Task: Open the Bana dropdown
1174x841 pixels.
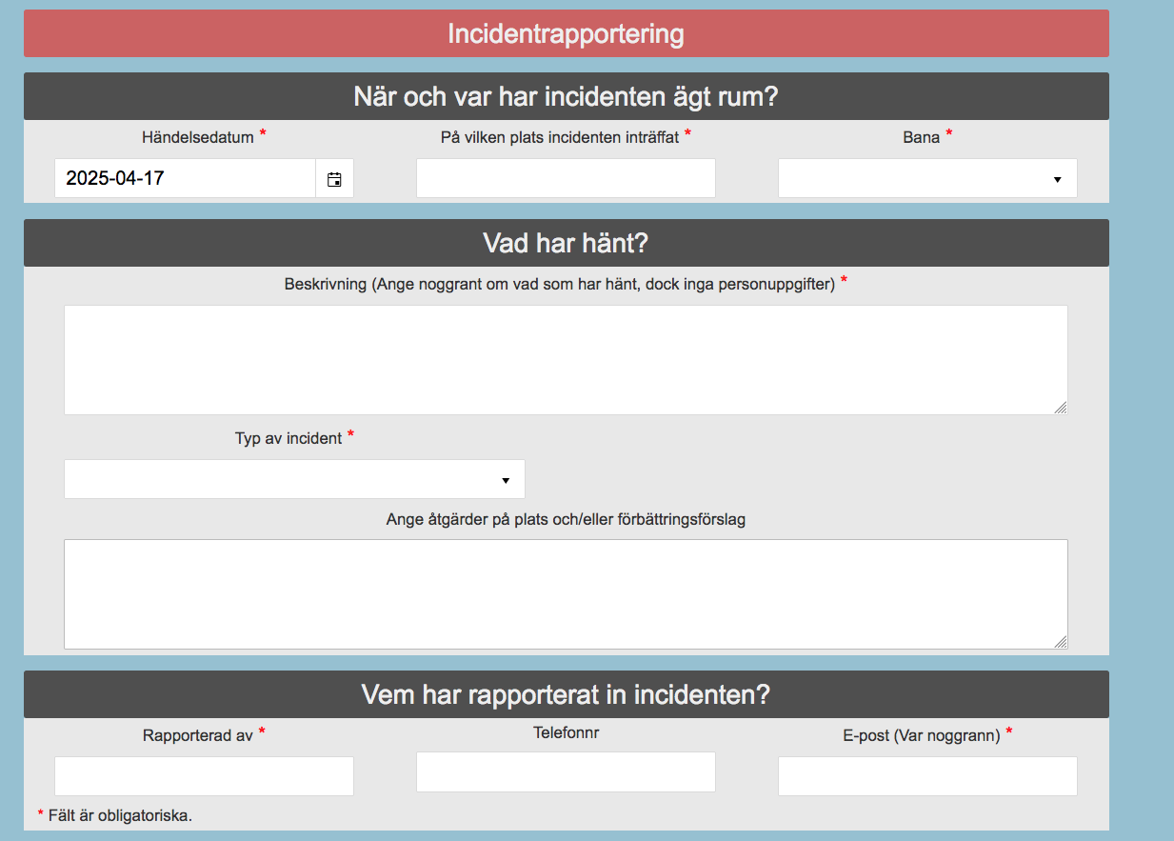Action: (x=927, y=178)
